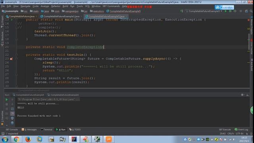Screen dimensions: 254x143
Task: Click the green Run button in main toolbar
Action: pyautogui.click(x=225, y=11)
